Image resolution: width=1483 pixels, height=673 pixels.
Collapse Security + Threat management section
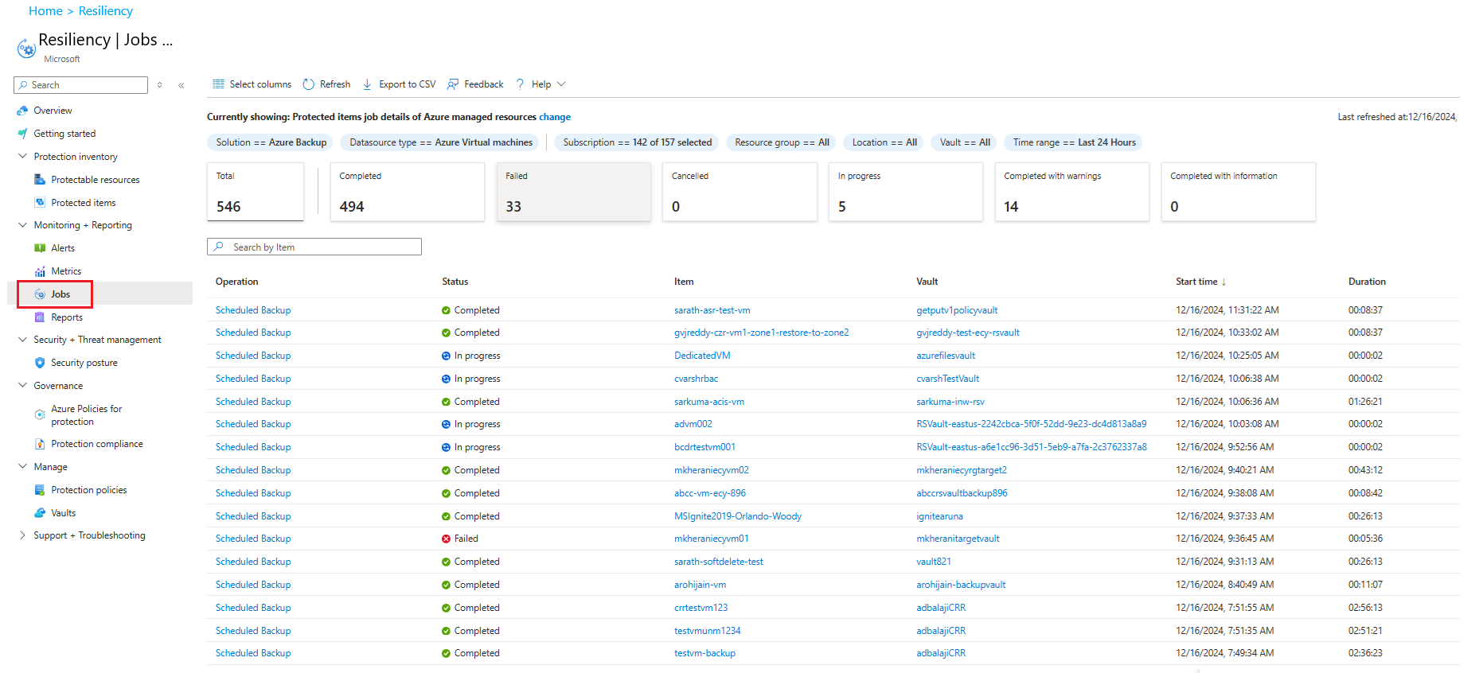[x=22, y=340]
